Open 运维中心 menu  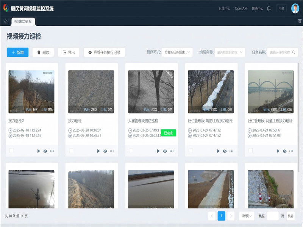click(x=224, y=8)
